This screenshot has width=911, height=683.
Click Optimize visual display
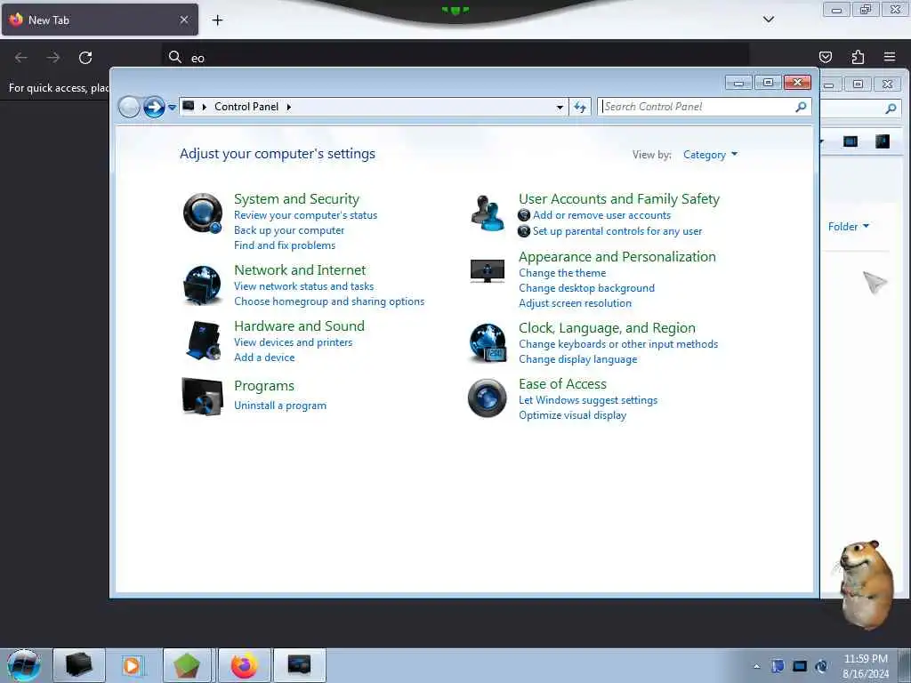(572, 415)
